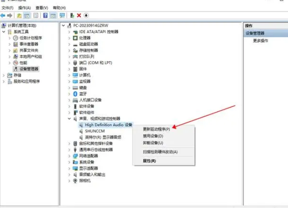Viewport: 288px width, 208px height.
Task: Expand the IDE ATA/ATAPI 控制器 category
Action: click(x=69, y=32)
